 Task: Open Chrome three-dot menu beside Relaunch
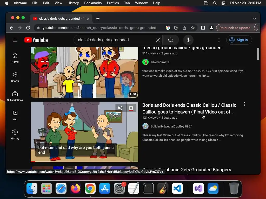click(255, 28)
